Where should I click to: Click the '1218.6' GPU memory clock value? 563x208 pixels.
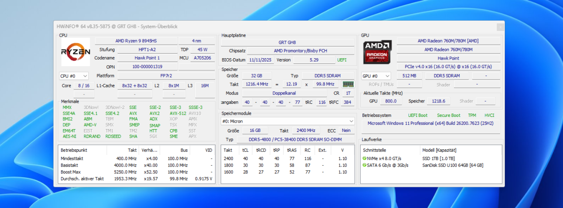coord(439,101)
